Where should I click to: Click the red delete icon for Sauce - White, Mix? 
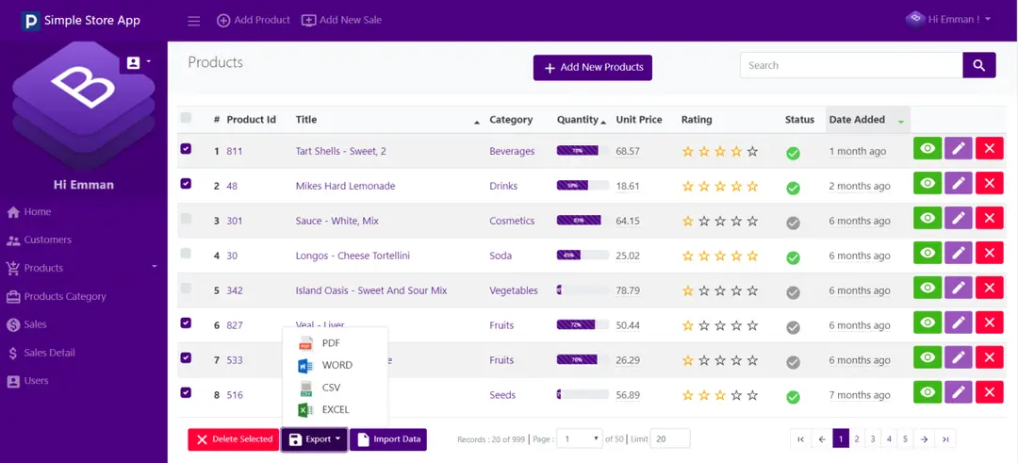click(989, 219)
